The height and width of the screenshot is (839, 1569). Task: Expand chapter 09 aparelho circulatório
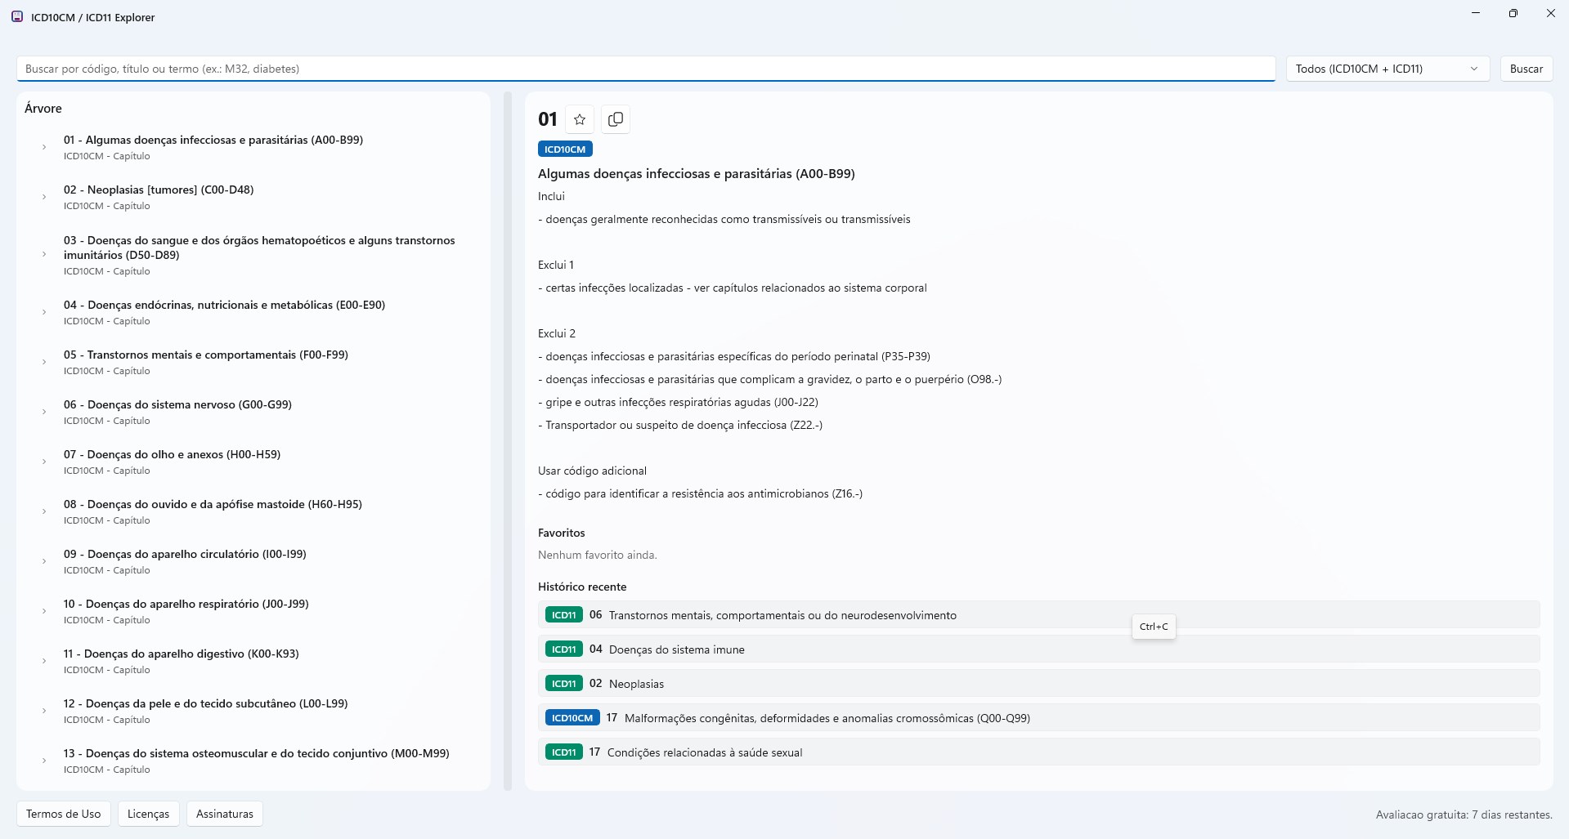point(44,561)
